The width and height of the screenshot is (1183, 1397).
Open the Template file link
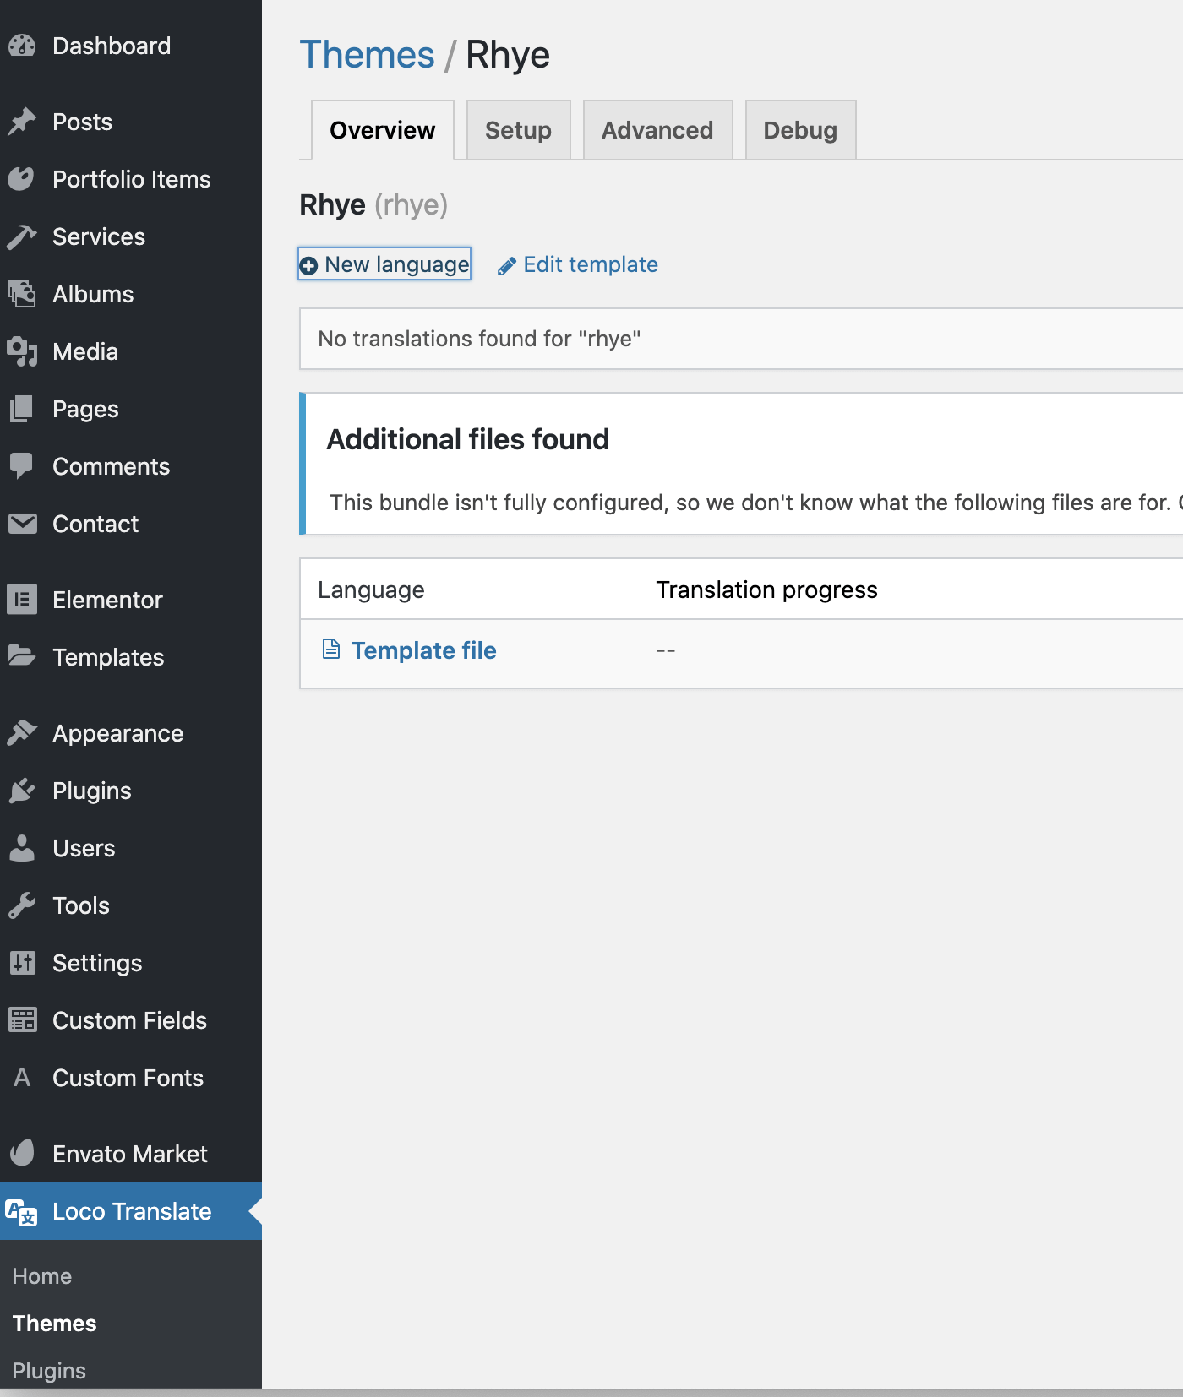[423, 650]
